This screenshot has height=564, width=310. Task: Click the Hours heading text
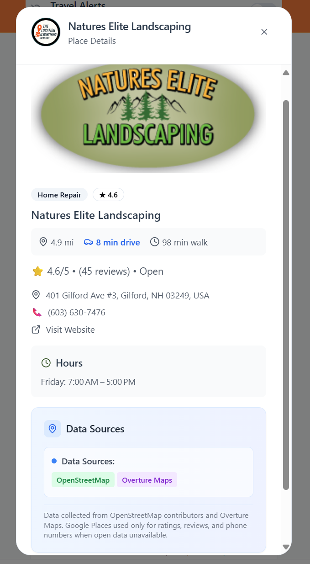click(69, 363)
